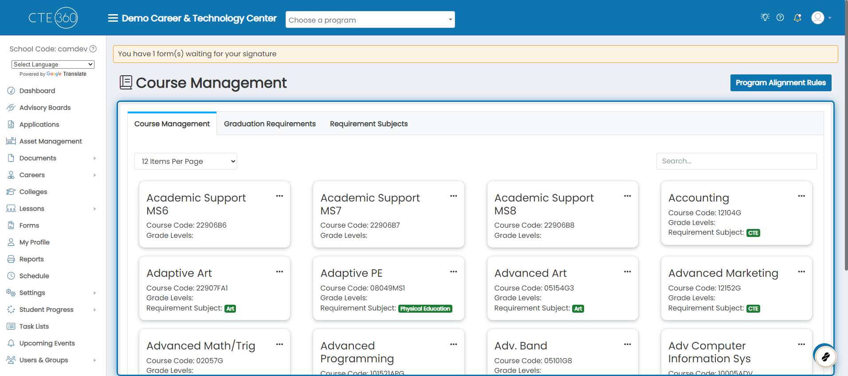Select the 'School Code: camdev' text
The image size is (848, 376).
click(48, 49)
